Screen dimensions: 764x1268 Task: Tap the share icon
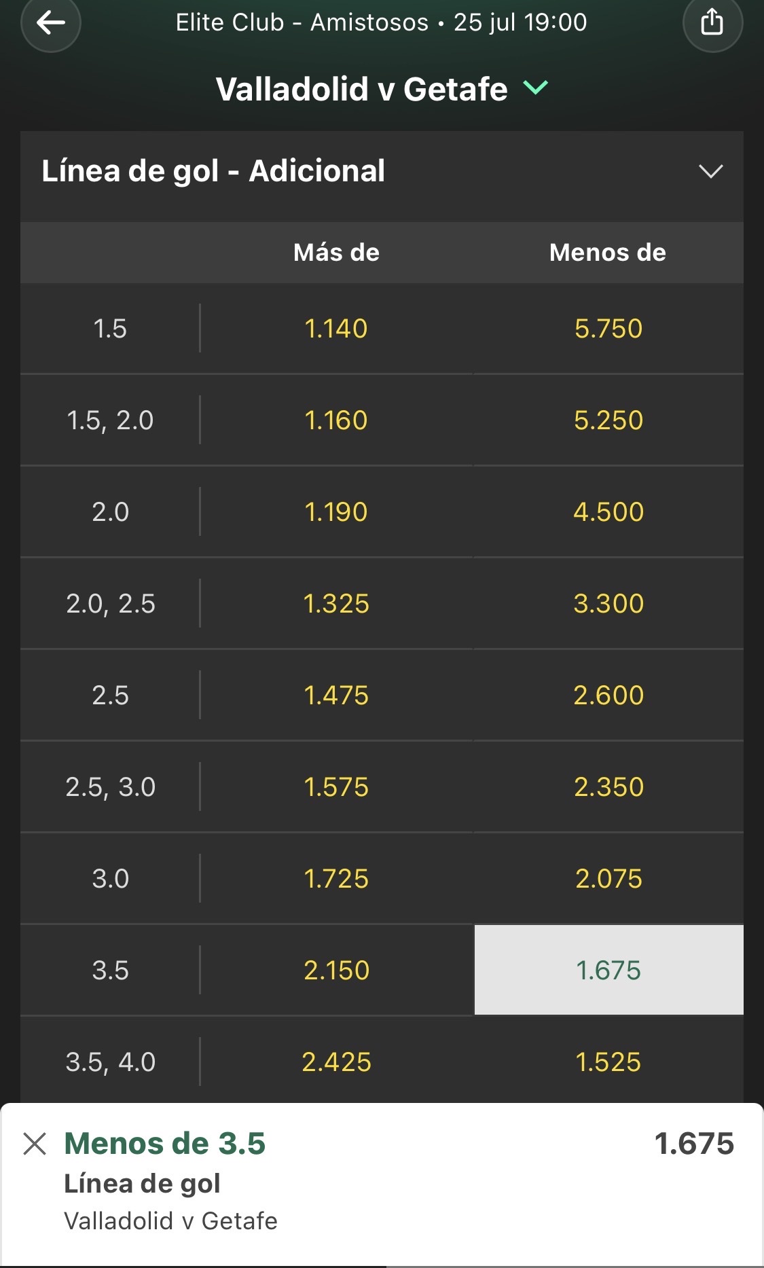[712, 22]
